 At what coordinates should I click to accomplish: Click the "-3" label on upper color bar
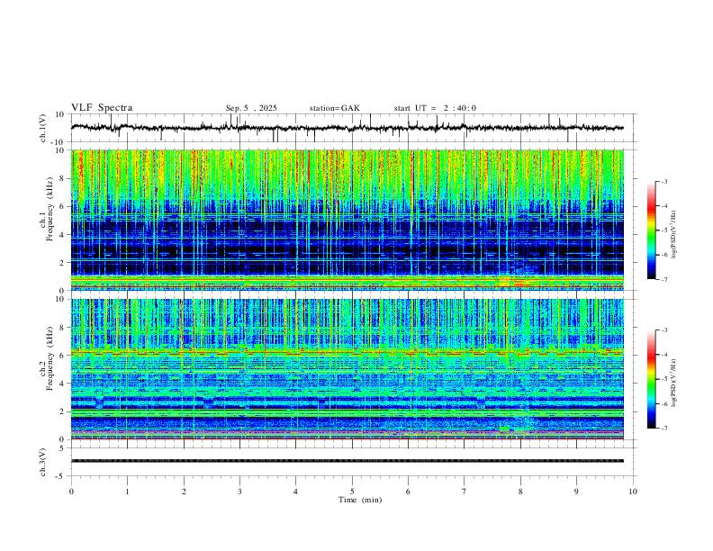(663, 181)
